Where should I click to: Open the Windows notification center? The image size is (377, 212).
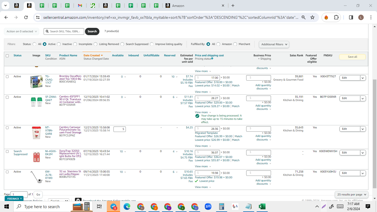pyautogui.click(x=368, y=206)
